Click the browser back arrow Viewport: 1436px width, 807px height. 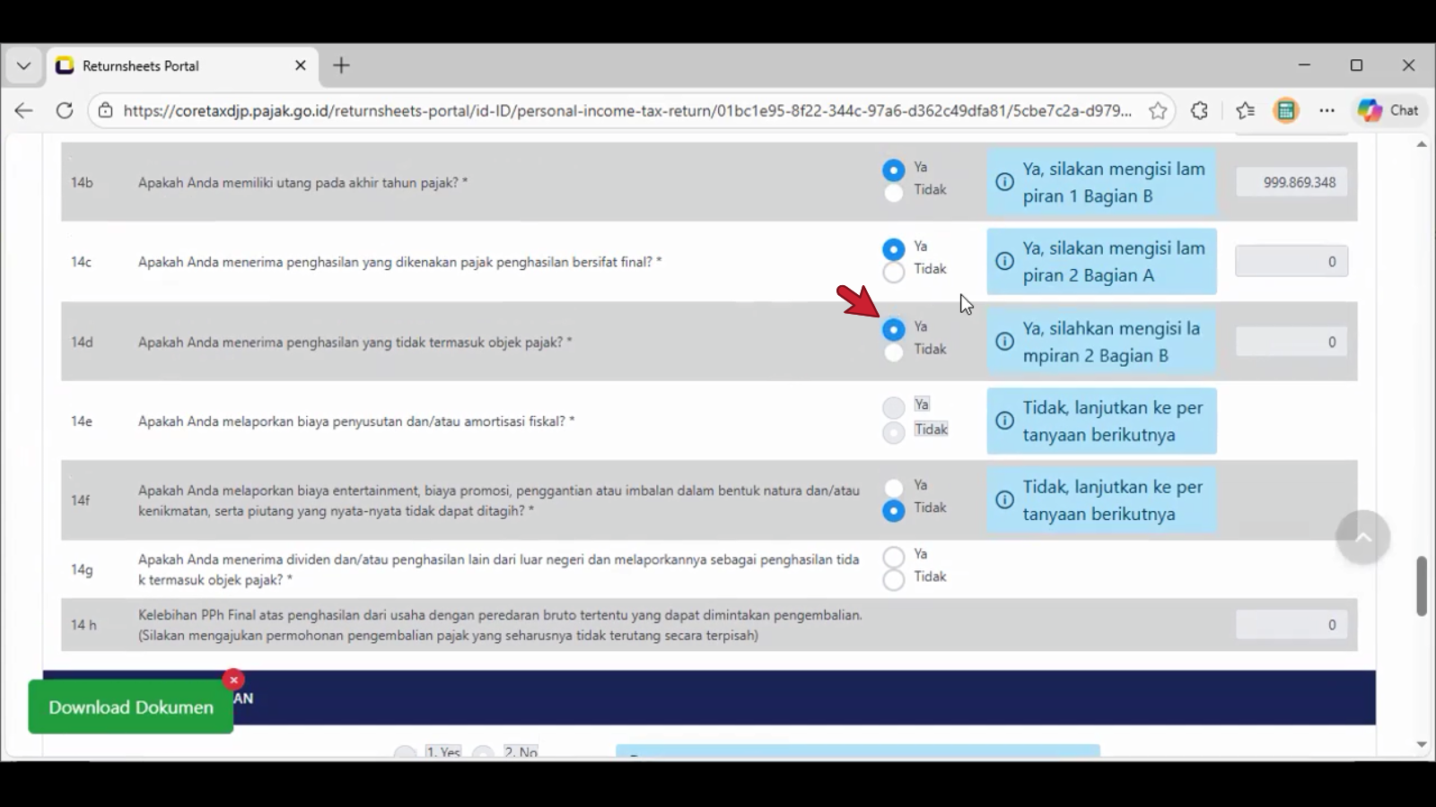24,110
